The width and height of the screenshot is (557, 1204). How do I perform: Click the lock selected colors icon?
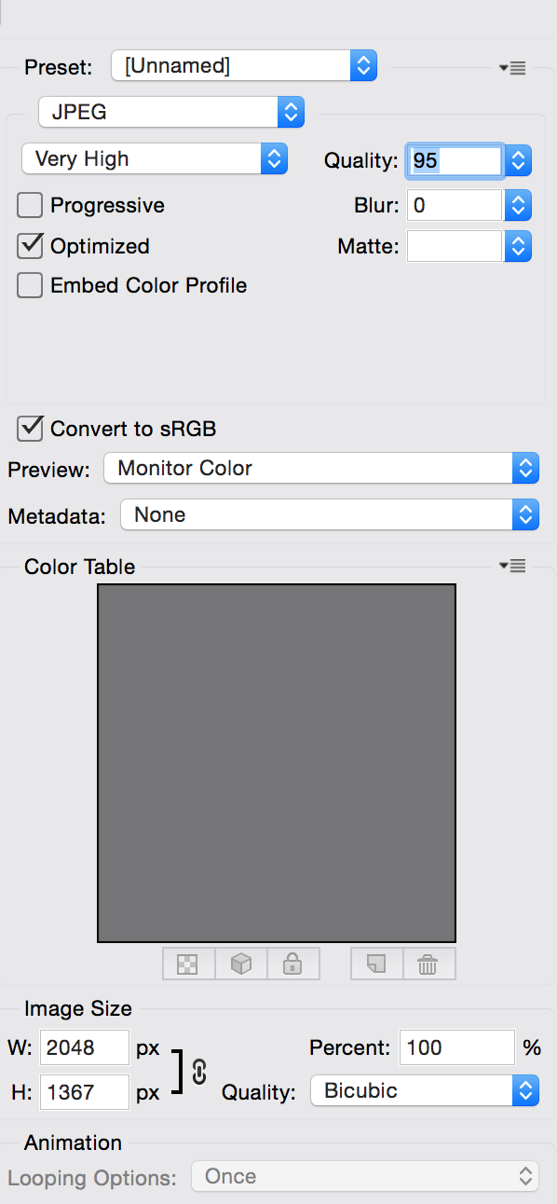[x=293, y=965]
